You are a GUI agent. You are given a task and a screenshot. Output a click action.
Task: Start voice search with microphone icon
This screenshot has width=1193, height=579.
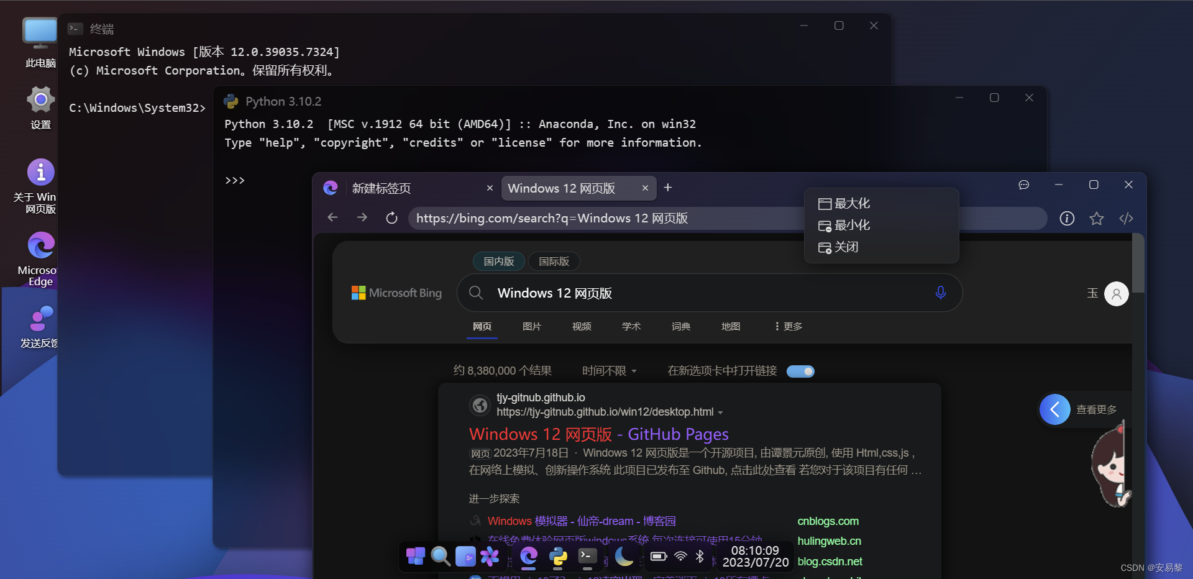tap(941, 293)
